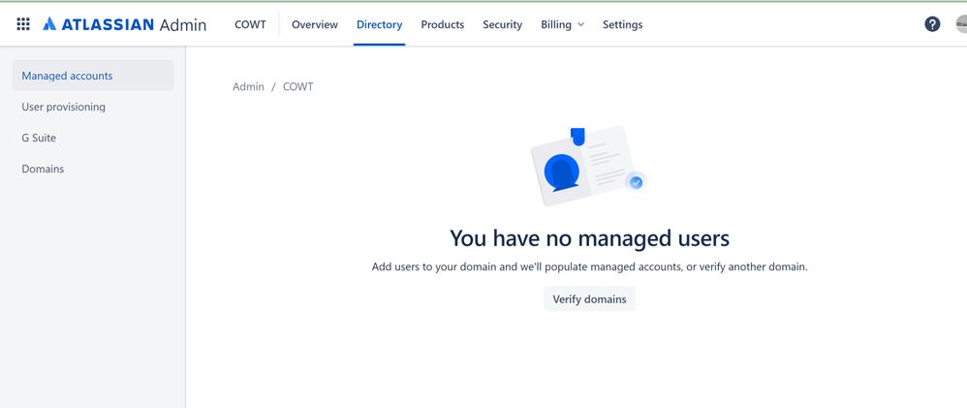The image size is (967, 408).
Task: Click the Verify domains button
Action: coord(589,298)
